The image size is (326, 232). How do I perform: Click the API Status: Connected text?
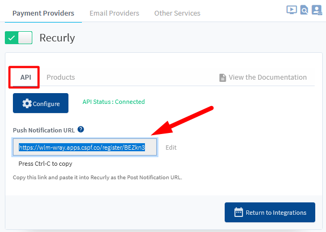click(114, 102)
